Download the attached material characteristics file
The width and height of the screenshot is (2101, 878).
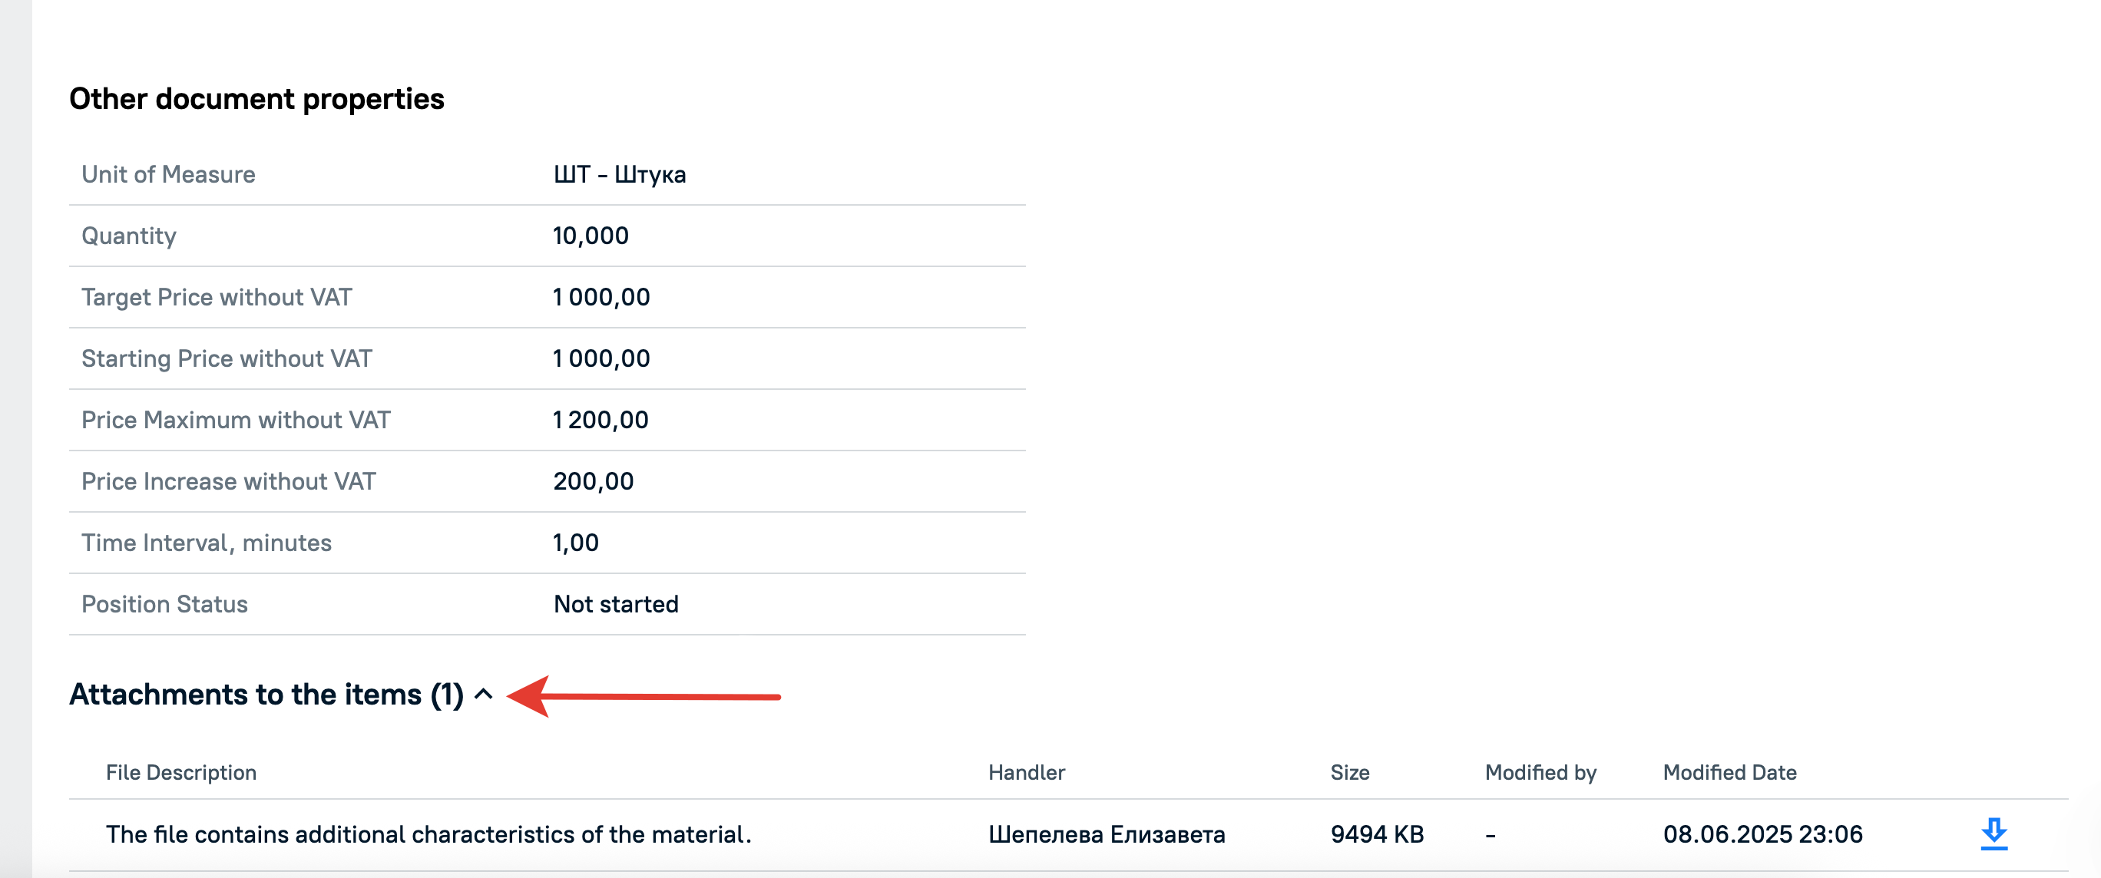coord(1993,834)
